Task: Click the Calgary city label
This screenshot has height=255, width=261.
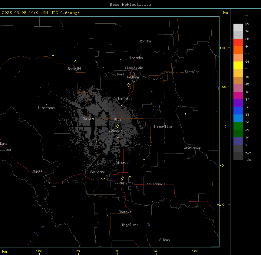Action: point(121,183)
